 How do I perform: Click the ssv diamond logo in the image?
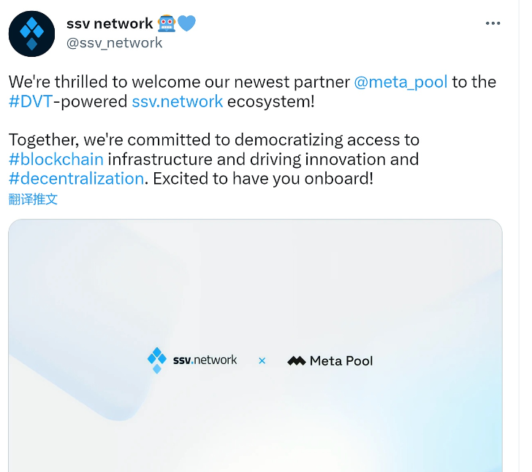coord(157,360)
